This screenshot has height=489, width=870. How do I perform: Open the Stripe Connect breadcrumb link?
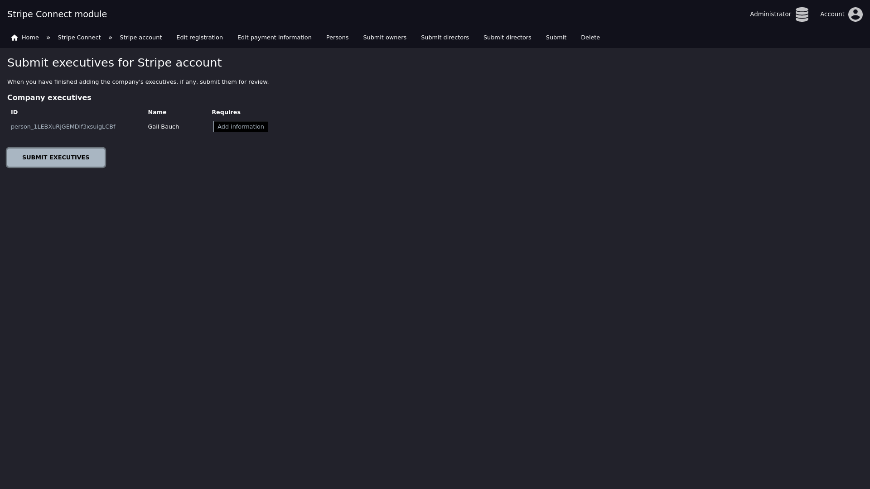79,38
